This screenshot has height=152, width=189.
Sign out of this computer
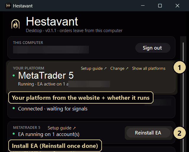coord(153,48)
